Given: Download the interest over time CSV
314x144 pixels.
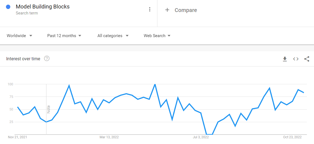Looking at the screenshot, I should [x=285, y=59].
